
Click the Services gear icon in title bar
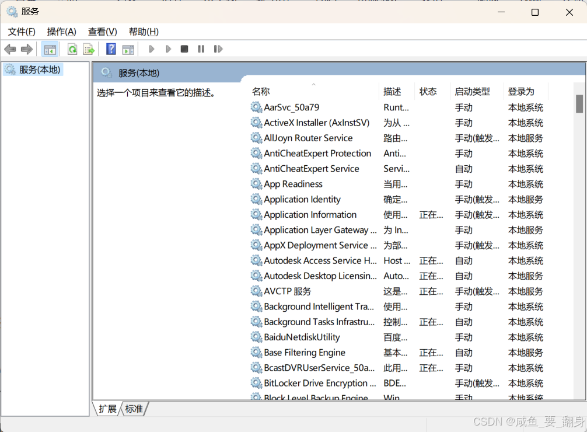[12, 12]
